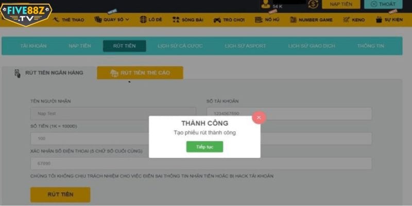The height and width of the screenshot is (206, 412).
Task: Open Lịch Sử Giao Dịch tab
Action: pos(312,46)
